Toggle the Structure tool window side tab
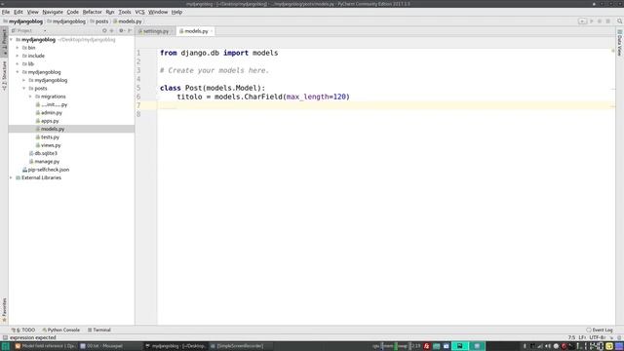Screen dimensions: 624x351 [4, 76]
